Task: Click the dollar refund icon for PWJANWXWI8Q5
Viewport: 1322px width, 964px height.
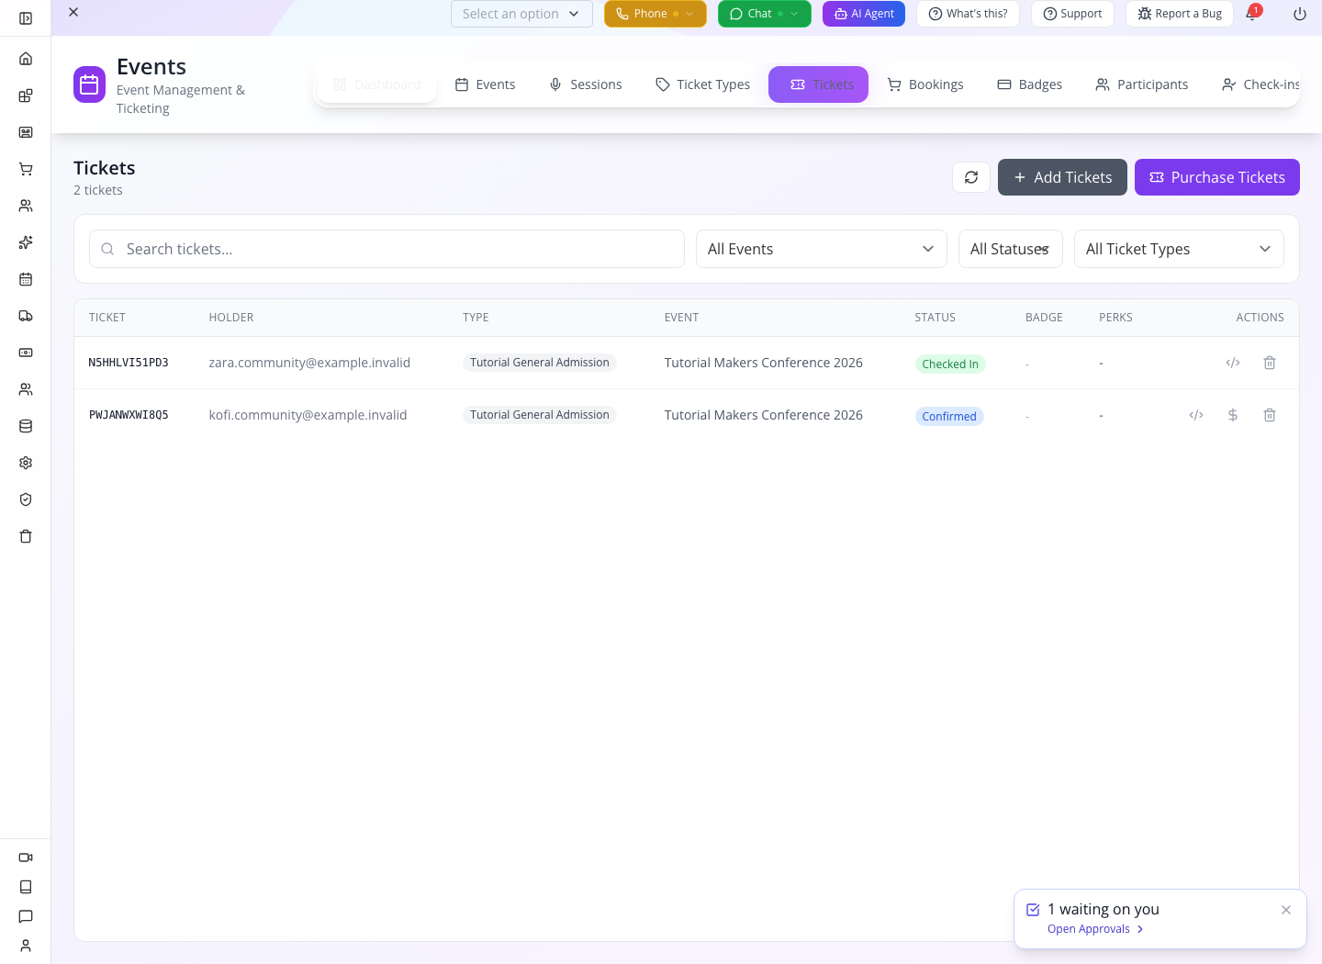Action: (1233, 415)
